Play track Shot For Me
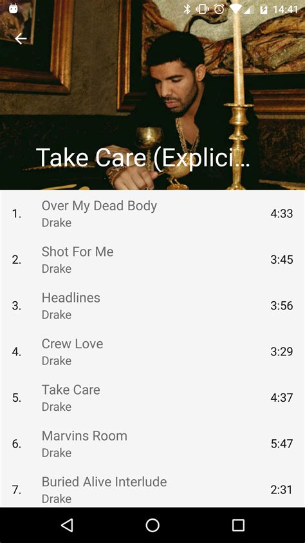This screenshot has height=543, width=305. click(x=152, y=259)
